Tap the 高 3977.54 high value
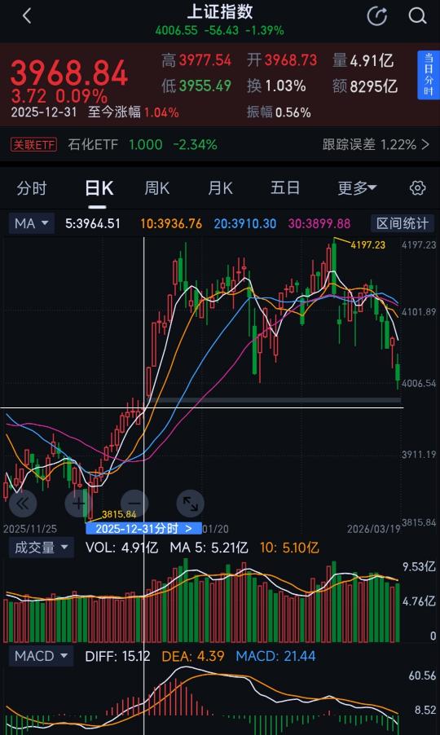The height and width of the screenshot is (735, 440). 196,60
